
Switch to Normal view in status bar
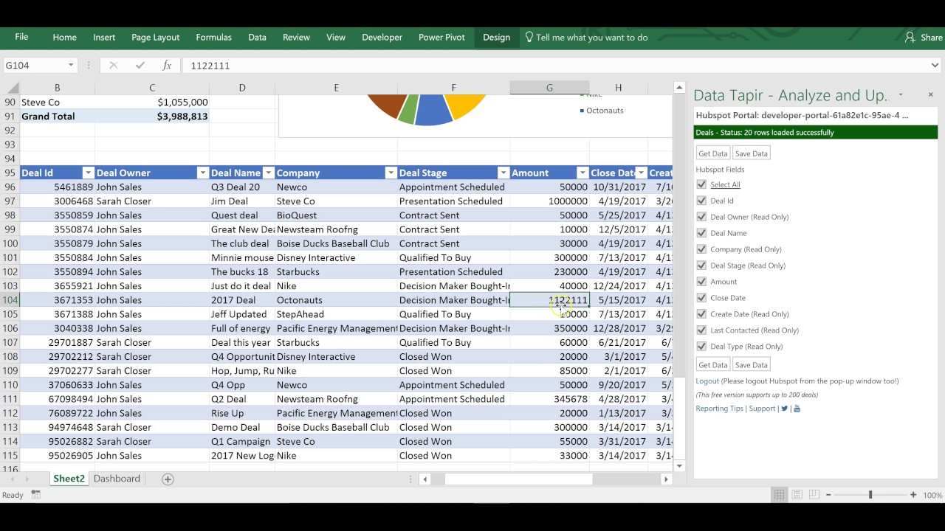pos(779,495)
